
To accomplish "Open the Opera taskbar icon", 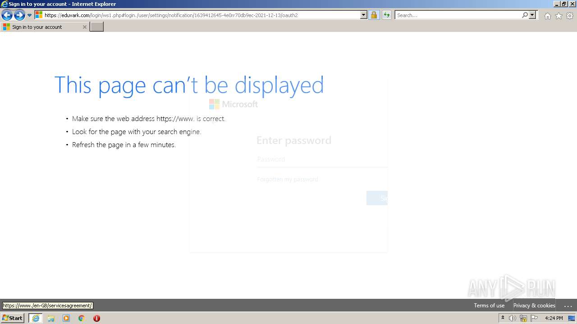I will [96, 318].
